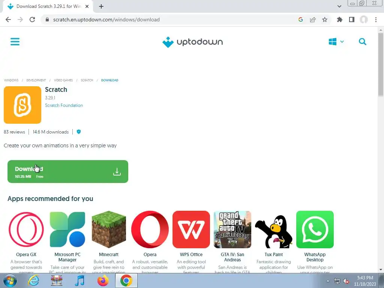
Task: Click the muted volume tray icon
Action: (x=346, y=281)
